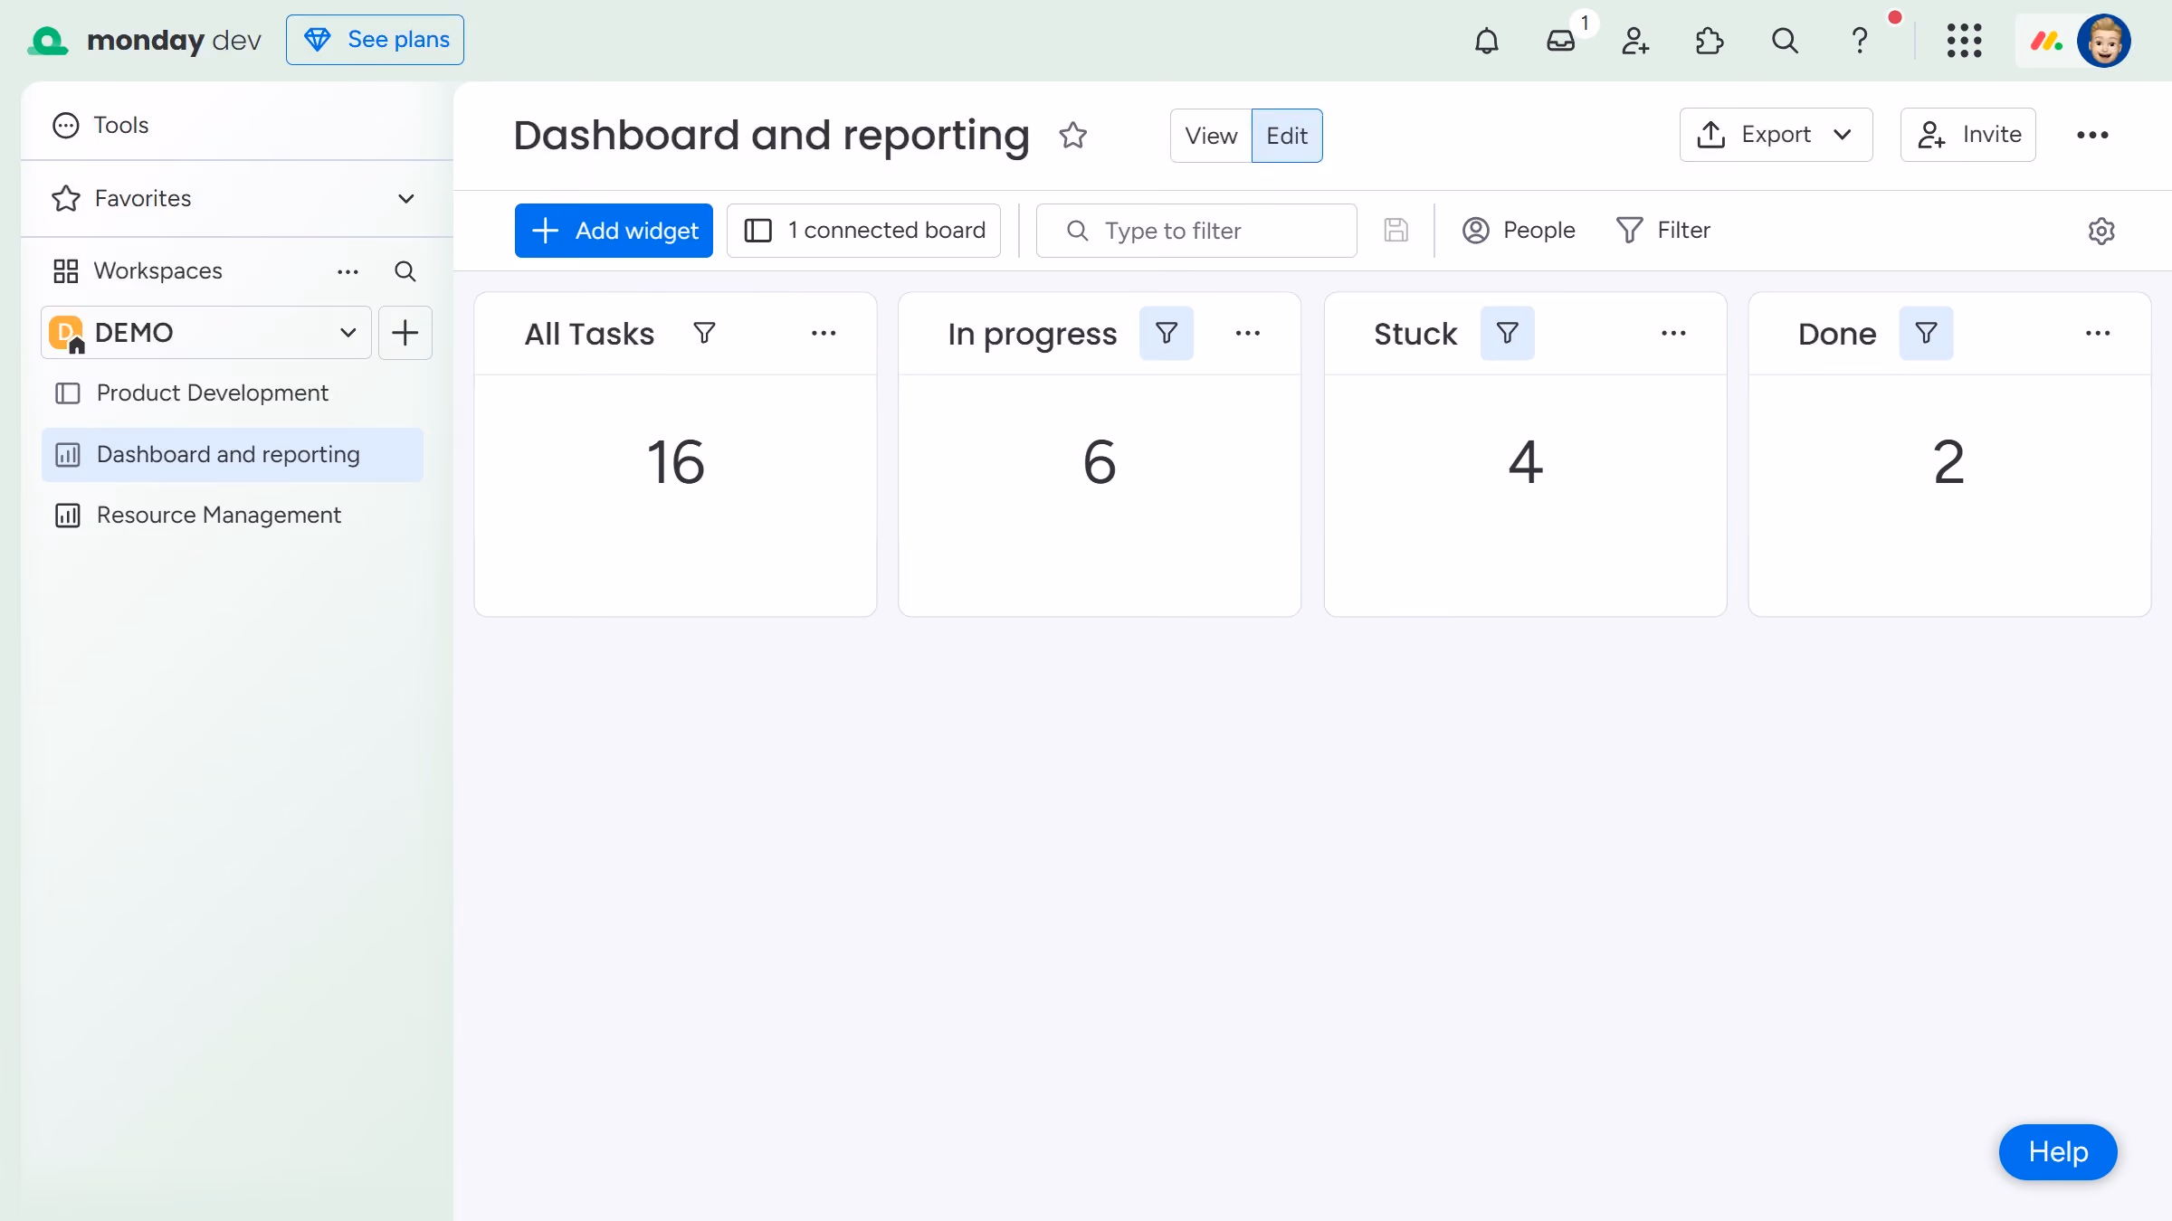Click the Stuck widget title

tap(1415, 334)
